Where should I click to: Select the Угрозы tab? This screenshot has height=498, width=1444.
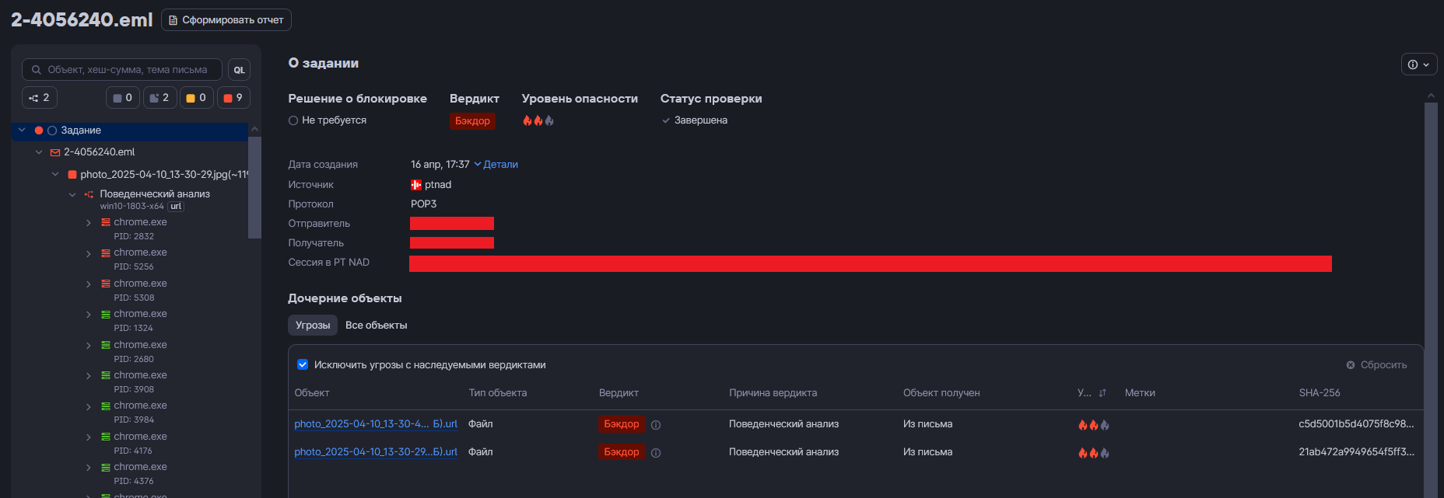pyautogui.click(x=313, y=326)
